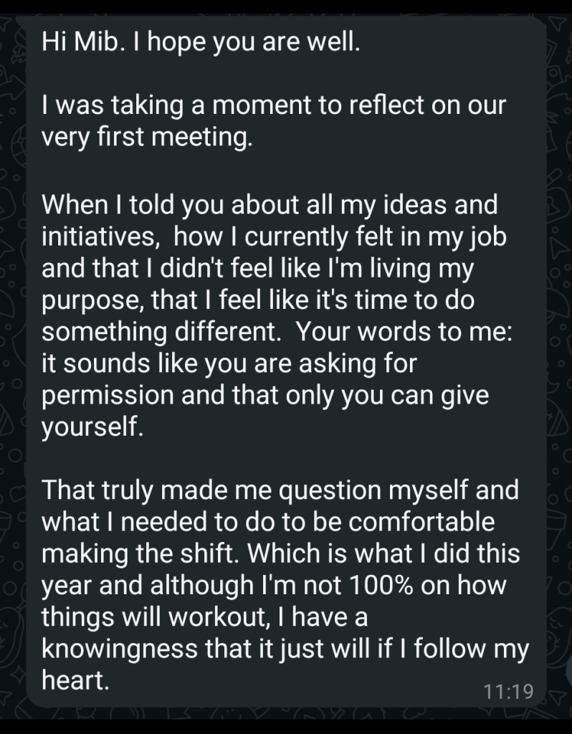Screen dimensions: 572x734
Task: Click the line 'it sounds like you are asking for'
Action: point(229,363)
